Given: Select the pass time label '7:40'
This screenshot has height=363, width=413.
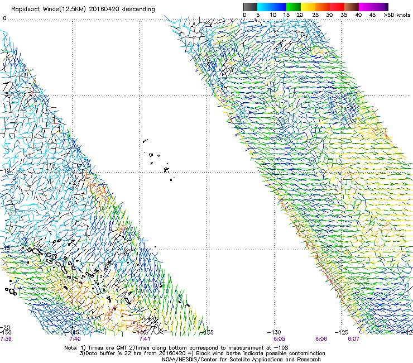Looking at the screenshot, I should (75, 338).
